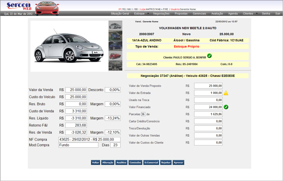Click the Valor de Outras Vendas field

[x=208, y=136]
